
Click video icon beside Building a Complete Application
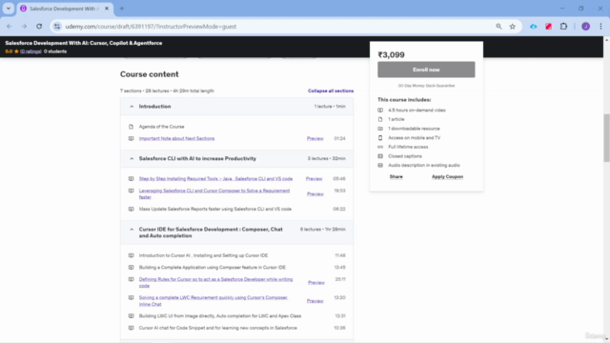coord(132,267)
